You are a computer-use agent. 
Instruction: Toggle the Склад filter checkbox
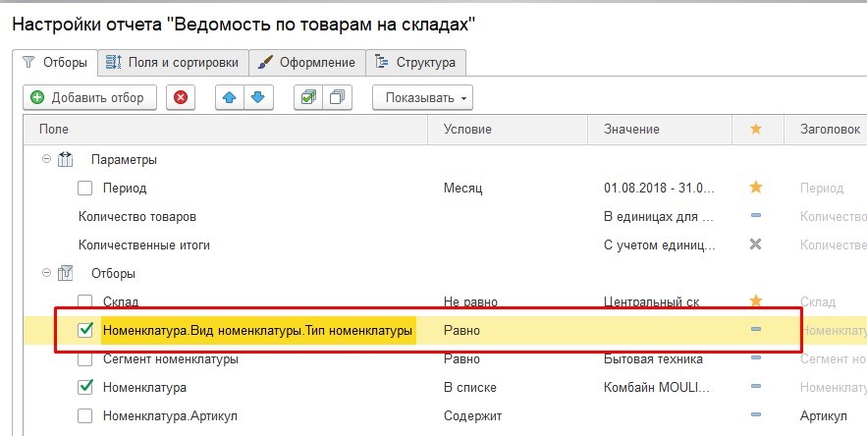pyautogui.click(x=85, y=301)
